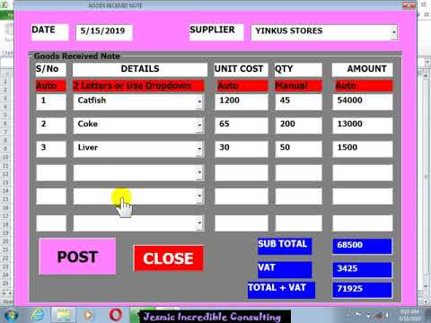431x323 pixels.
Task: Click the DETAILS column header label
Action: coord(140,69)
